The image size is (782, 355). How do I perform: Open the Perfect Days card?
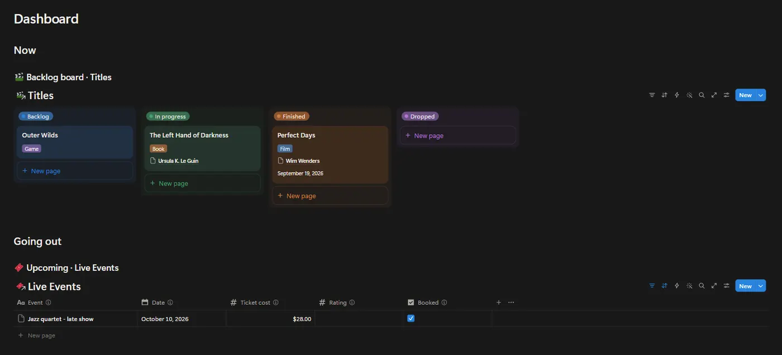330,154
